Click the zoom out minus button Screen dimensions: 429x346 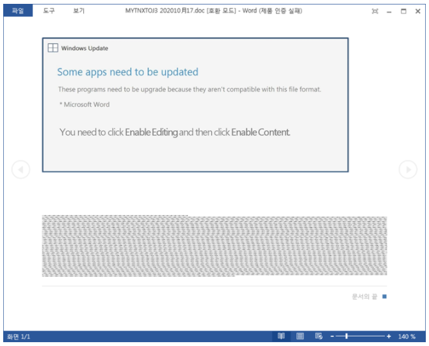point(332,336)
